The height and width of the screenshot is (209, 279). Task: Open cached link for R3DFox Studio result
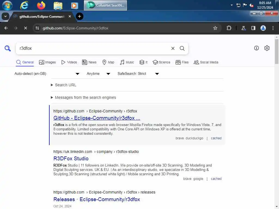click(x=216, y=179)
